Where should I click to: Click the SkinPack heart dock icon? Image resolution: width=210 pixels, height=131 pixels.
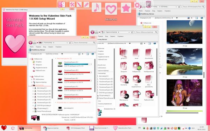[111, 9]
